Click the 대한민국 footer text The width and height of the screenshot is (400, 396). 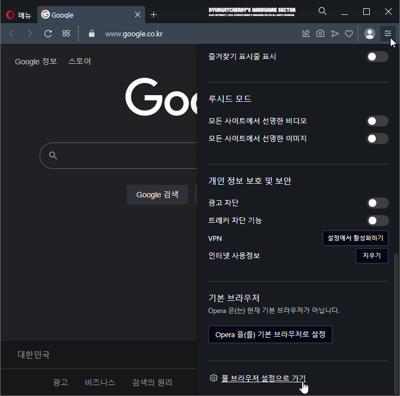[x=34, y=355]
